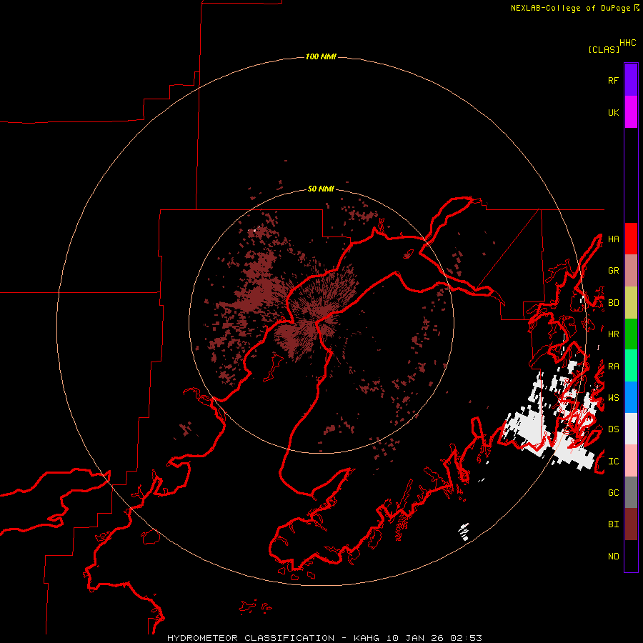Click the DS white legend swatch
The height and width of the screenshot is (643, 643).
click(631, 429)
